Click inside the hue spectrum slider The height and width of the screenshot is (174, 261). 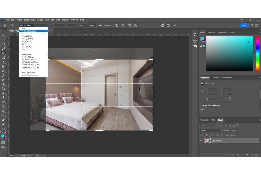point(258,54)
